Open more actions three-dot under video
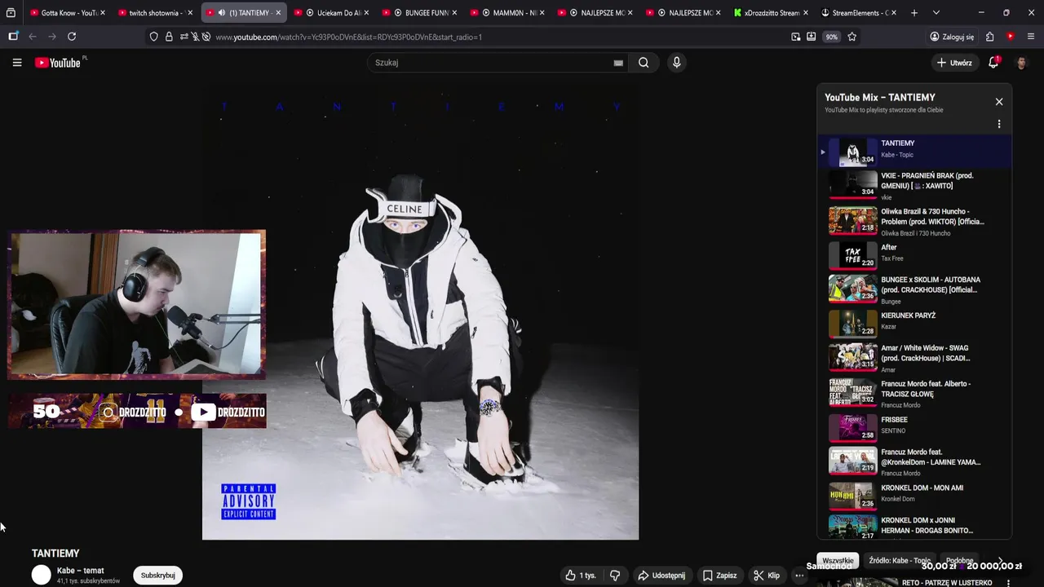The height and width of the screenshot is (587, 1044). point(799,576)
